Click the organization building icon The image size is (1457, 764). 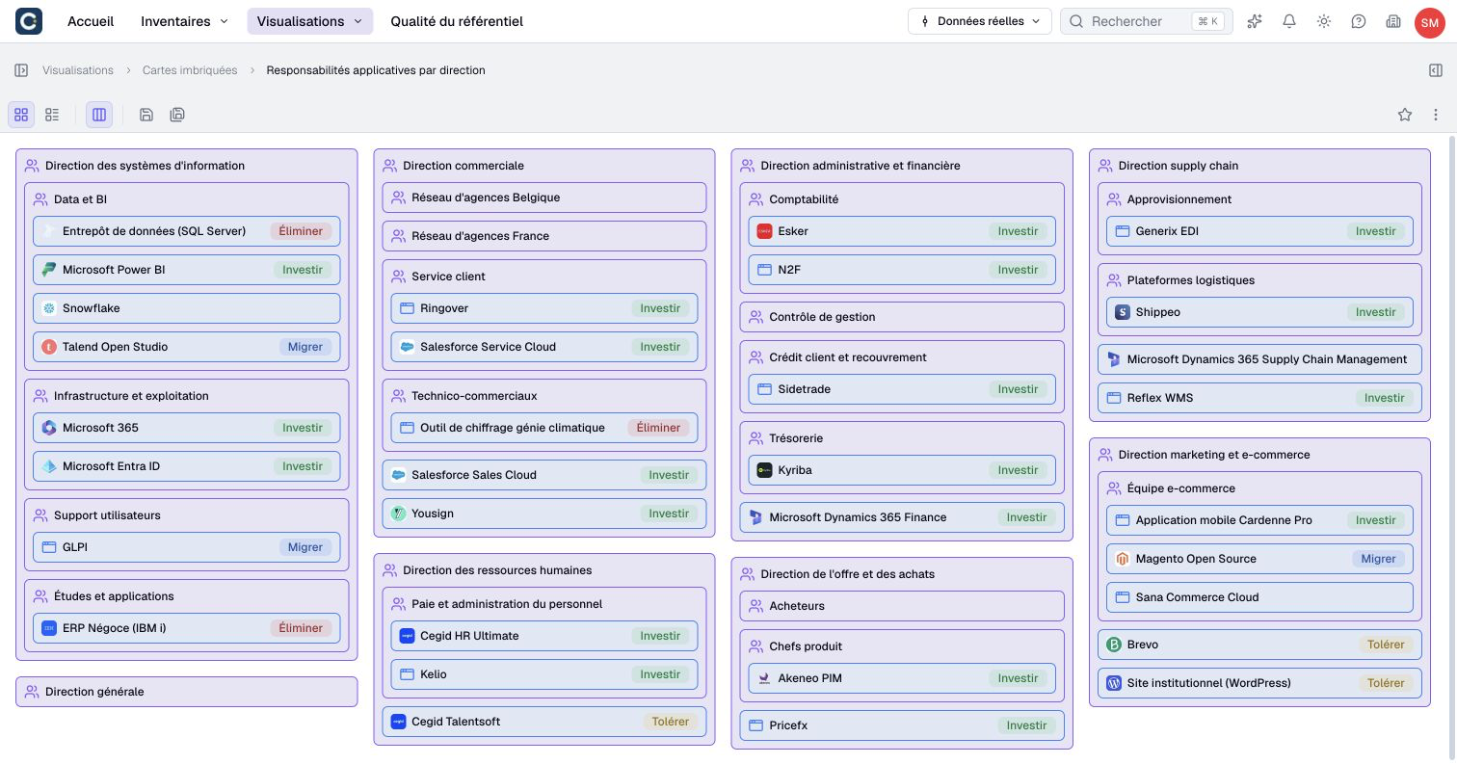[1392, 21]
